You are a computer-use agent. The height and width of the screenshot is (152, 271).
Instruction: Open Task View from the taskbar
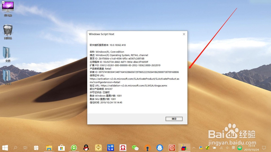[x=25, y=148]
